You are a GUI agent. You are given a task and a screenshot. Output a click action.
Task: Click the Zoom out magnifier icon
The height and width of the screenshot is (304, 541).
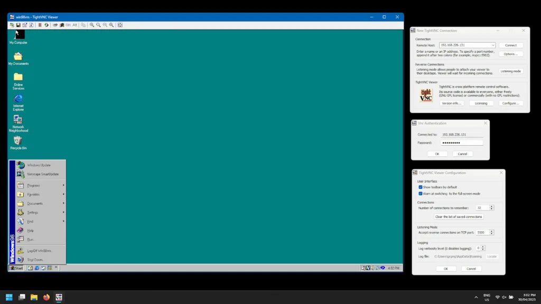(x=98, y=25)
